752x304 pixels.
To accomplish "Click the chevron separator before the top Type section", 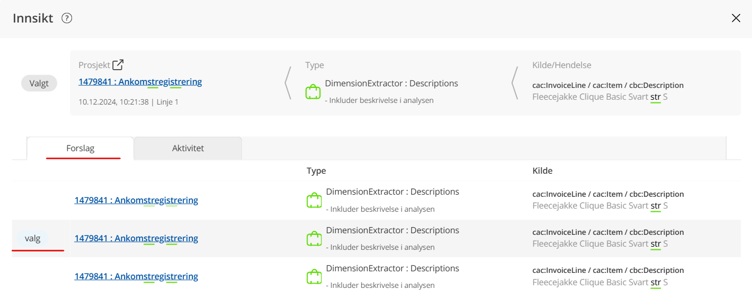I will 288,83.
